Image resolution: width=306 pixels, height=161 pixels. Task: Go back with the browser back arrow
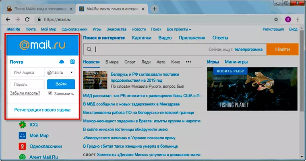8,19
